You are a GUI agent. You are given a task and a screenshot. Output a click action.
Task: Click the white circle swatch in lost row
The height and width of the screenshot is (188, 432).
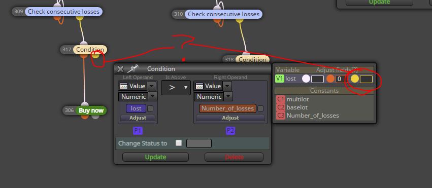[x=306, y=79]
